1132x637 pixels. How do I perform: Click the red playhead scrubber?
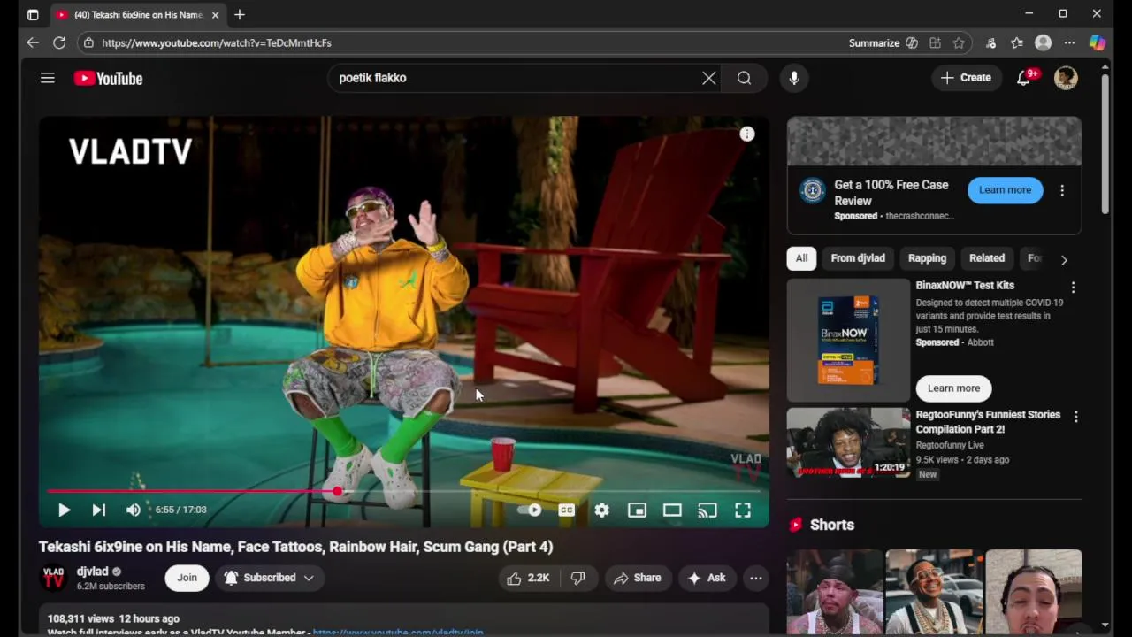(338, 491)
